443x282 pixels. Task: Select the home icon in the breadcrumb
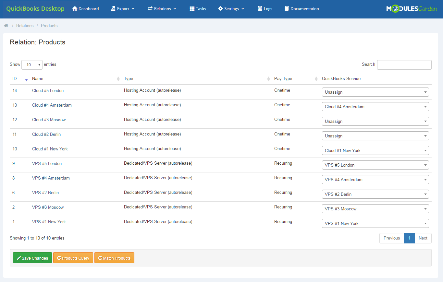pyautogui.click(x=6, y=25)
